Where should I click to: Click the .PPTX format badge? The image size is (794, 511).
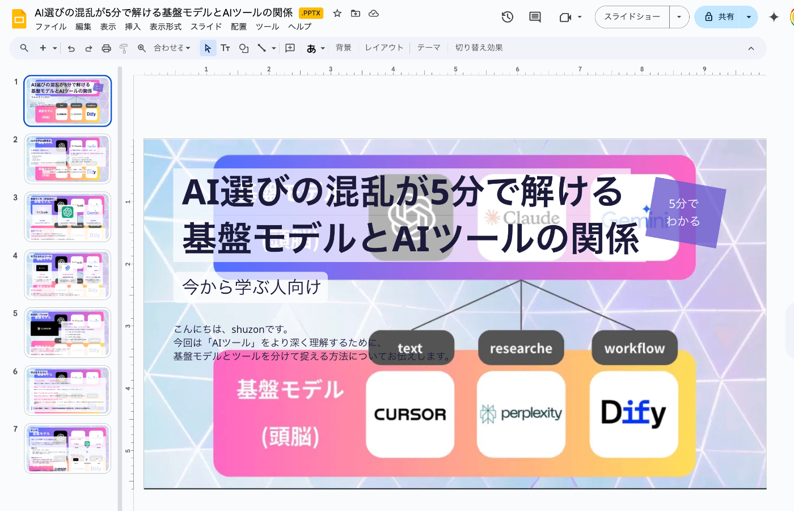tap(311, 13)
